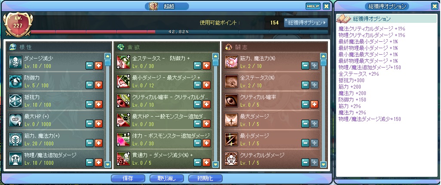Click the up arrow of 闘志 scrollbar

(323, 56)
